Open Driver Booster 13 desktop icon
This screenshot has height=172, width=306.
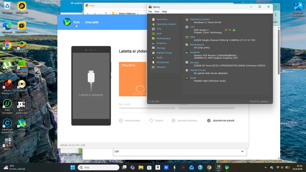[7, 87]
